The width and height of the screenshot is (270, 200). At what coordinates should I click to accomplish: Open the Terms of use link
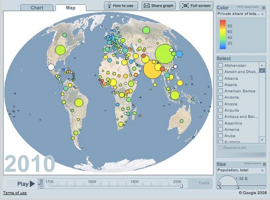pyautogui.click(x=15, y=193)
